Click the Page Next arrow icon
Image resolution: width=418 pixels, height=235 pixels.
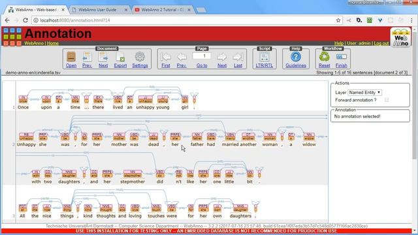[222, 57]
